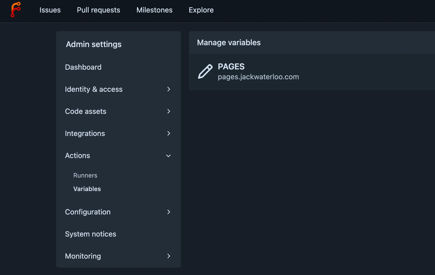
Task: Select Variables in the Actions submenu
Action: 87,189
